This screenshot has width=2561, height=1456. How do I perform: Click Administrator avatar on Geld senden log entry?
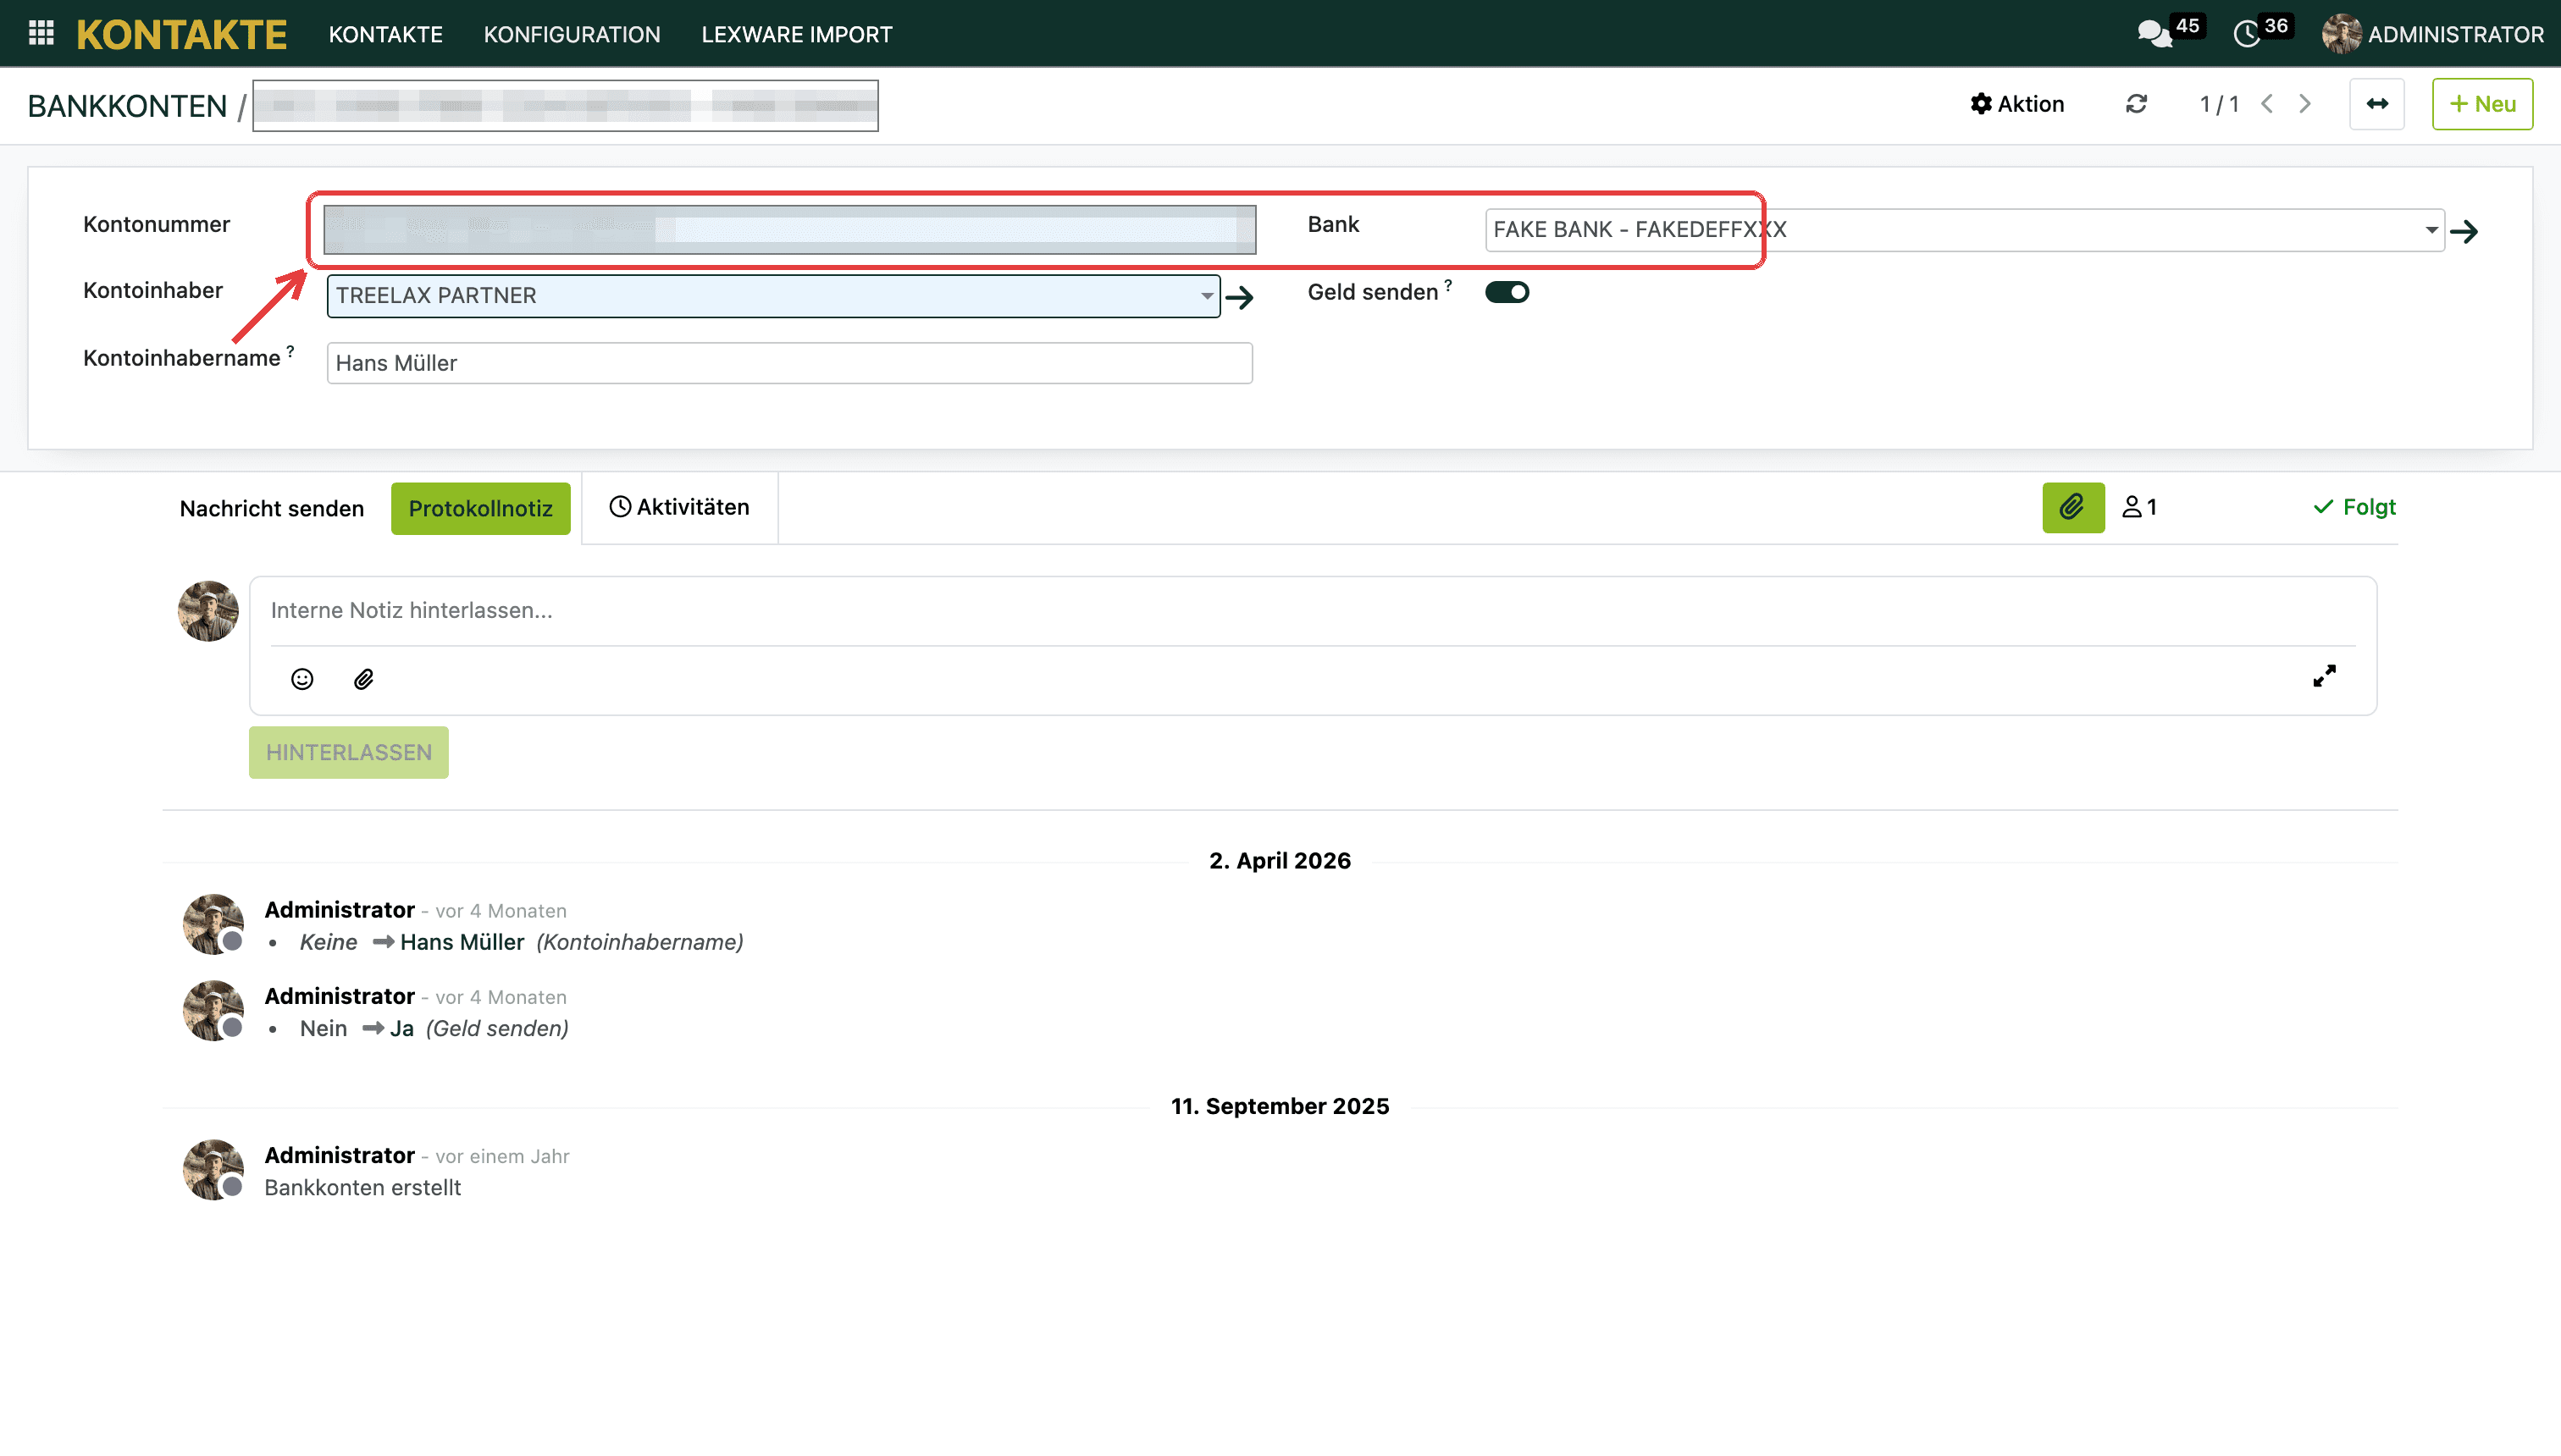coord(212,1010)
